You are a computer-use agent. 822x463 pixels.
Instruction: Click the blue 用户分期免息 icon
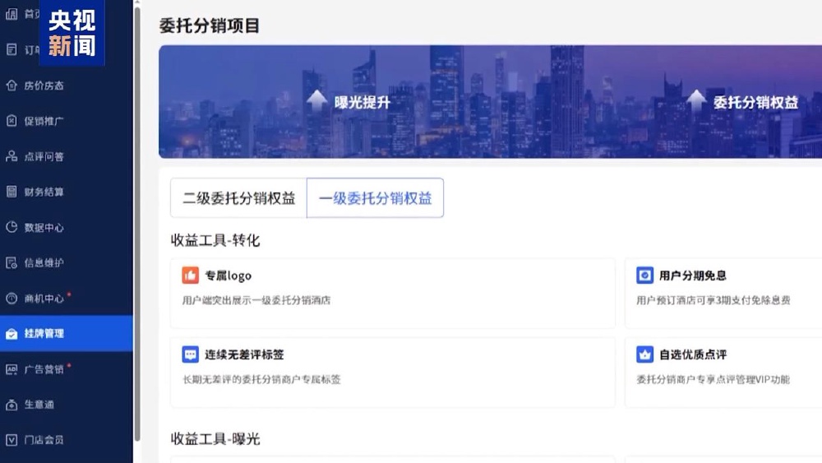[645, 275]
